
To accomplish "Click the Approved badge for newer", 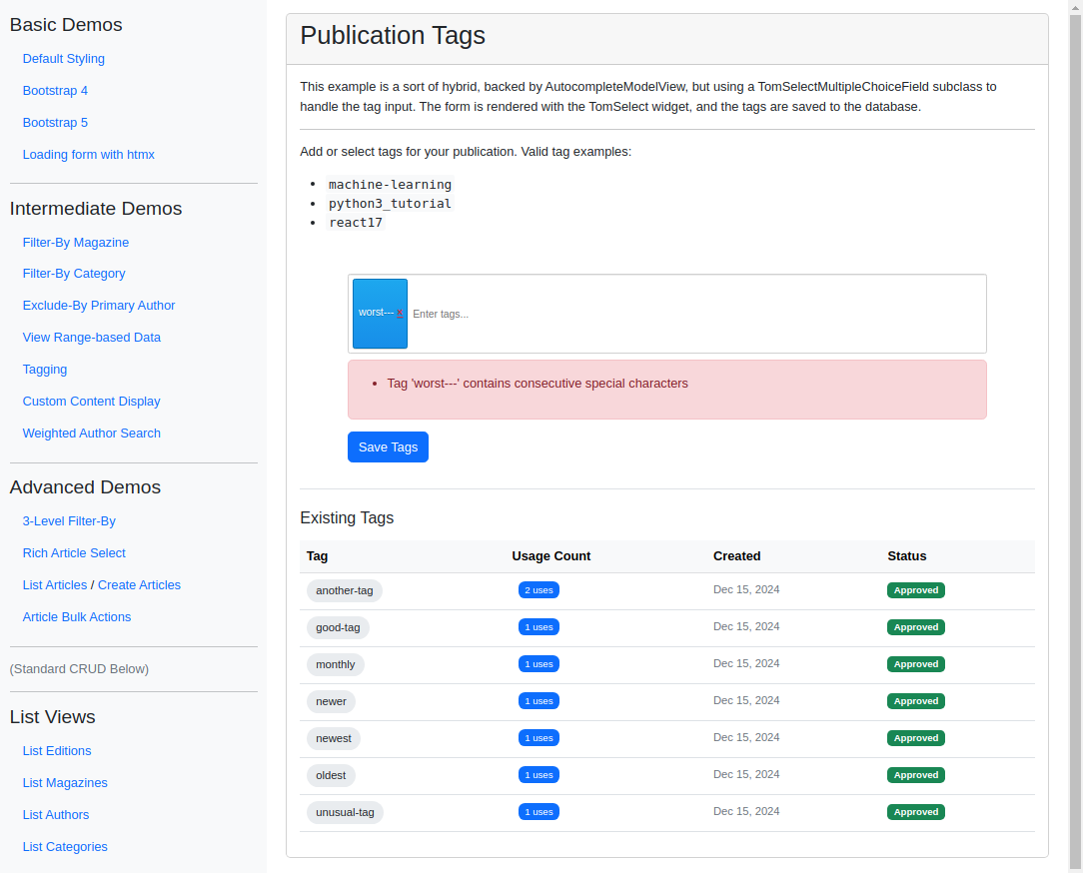I will (x=916, y=701).
